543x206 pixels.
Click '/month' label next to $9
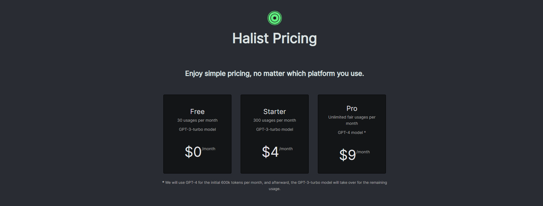[x=363, y=152]
